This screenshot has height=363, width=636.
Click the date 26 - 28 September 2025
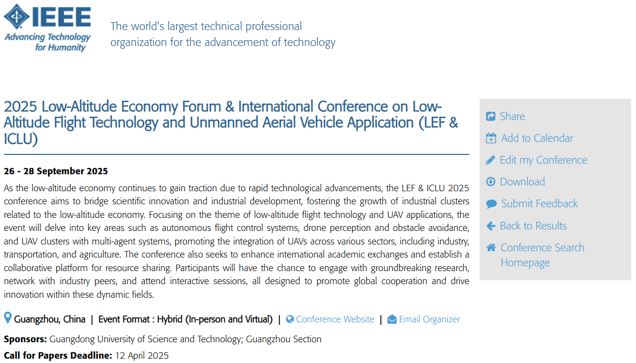click(56, 171)
